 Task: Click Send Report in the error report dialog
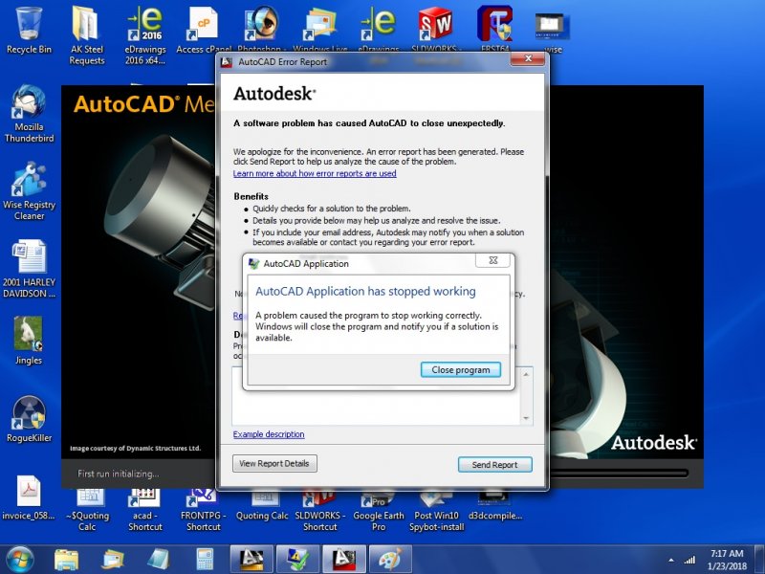pyautogui.click(x=494, y=465)
